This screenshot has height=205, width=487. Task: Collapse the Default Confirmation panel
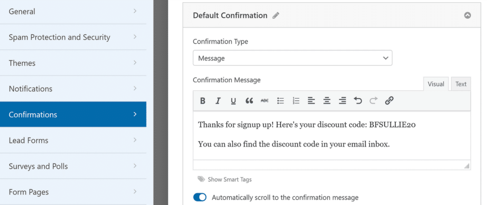point(468,15)
